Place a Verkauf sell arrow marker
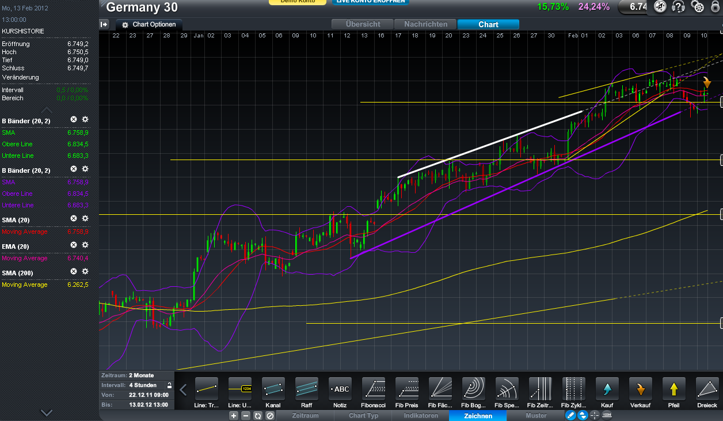Image resolution: width=723 pixels, height=421 pixels. pyautogui.click(x=641, y=389)
